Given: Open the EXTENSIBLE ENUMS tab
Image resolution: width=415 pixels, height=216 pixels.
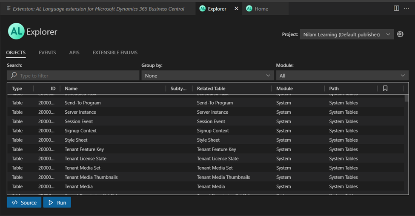Looking at the screenshot, I should coord(115,53).
